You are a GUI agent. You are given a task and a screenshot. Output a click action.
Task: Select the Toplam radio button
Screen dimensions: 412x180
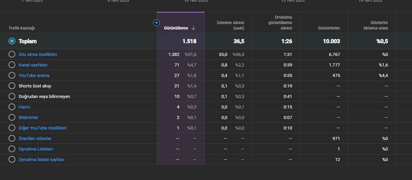[12, 41]
